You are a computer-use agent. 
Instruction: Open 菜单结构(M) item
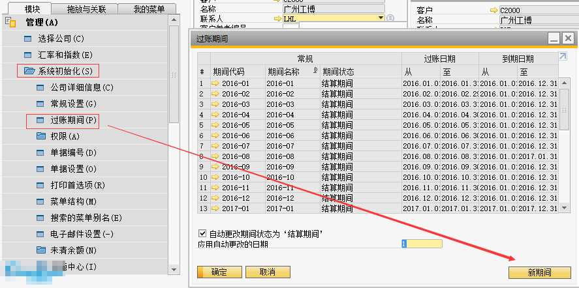(74, 202)
